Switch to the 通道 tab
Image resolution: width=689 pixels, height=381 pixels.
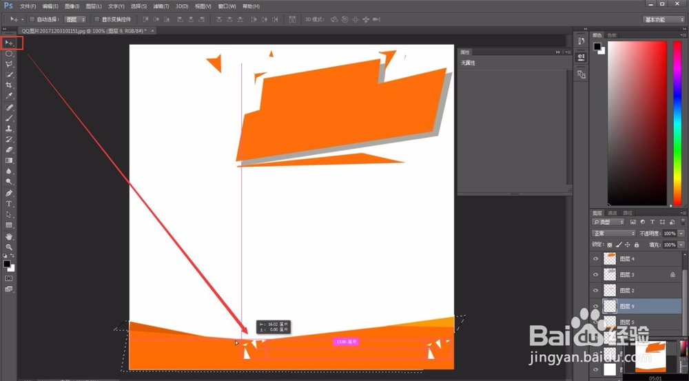612,213
